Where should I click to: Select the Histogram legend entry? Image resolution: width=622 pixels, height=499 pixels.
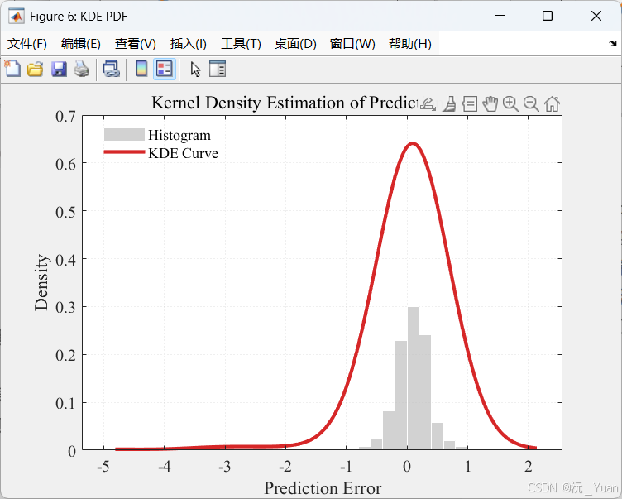coord(157,135)
